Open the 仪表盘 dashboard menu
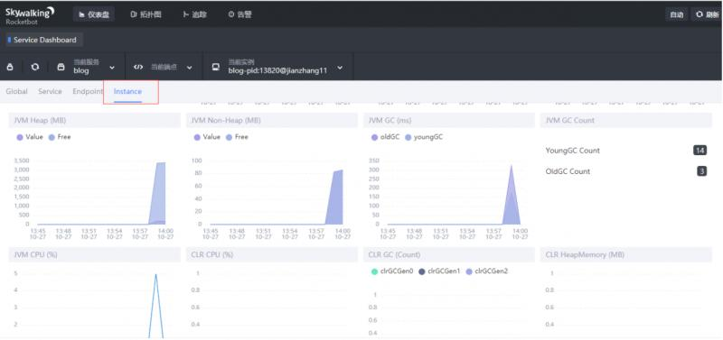This screenshot has height=340, width=723. coord(94,14)
